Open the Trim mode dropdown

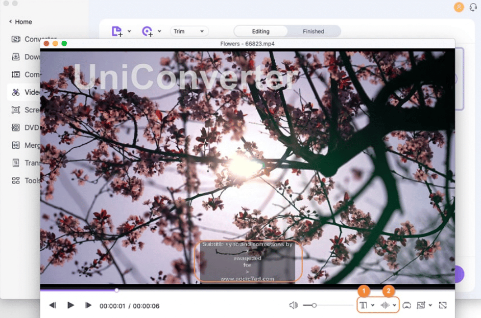(189, 31)
